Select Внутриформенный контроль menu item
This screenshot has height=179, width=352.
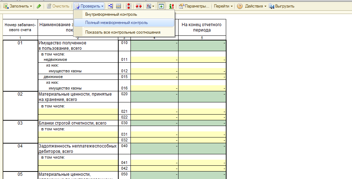124,15
